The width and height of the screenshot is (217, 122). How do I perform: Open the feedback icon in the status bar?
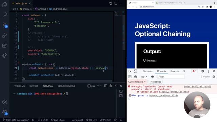coord(115,120)
